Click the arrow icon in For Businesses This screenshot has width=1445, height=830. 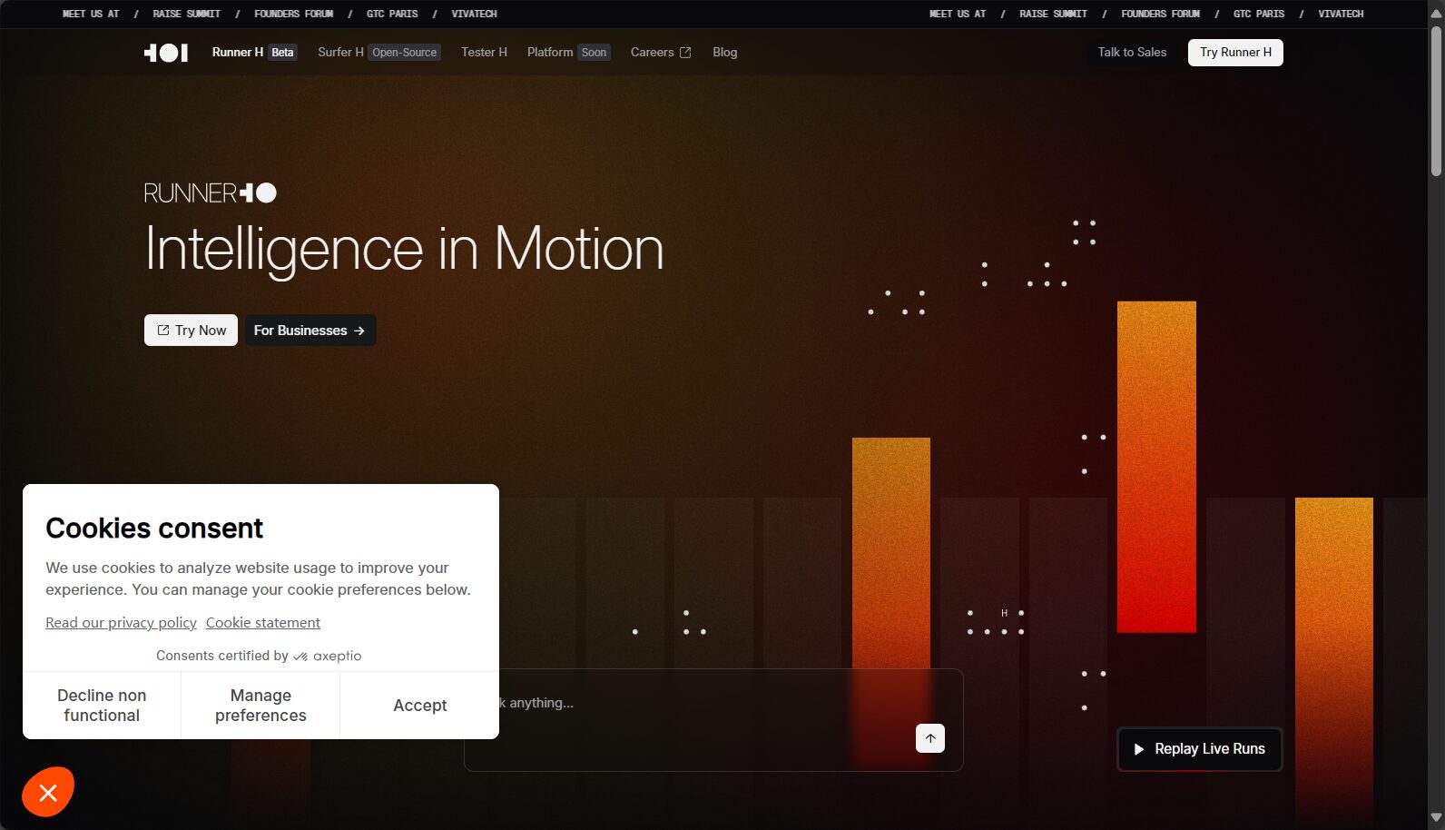pyautogui.click(x=359, y=331)
